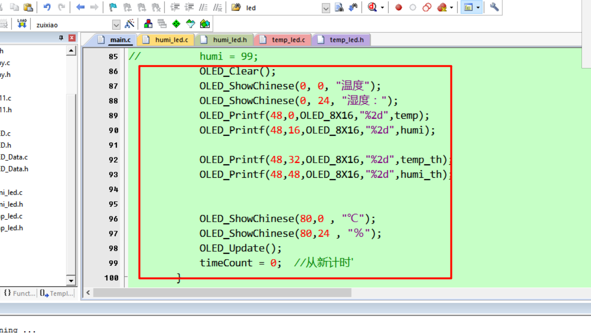Close the project panel with red X
The image size is (591, 333).
click(72, 38)
